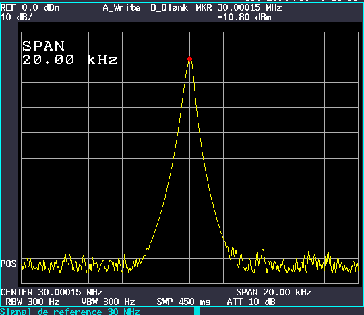The image size is (364, 315).
Task: Click the B_Blank trace status
Action: [x=169, y=8]
